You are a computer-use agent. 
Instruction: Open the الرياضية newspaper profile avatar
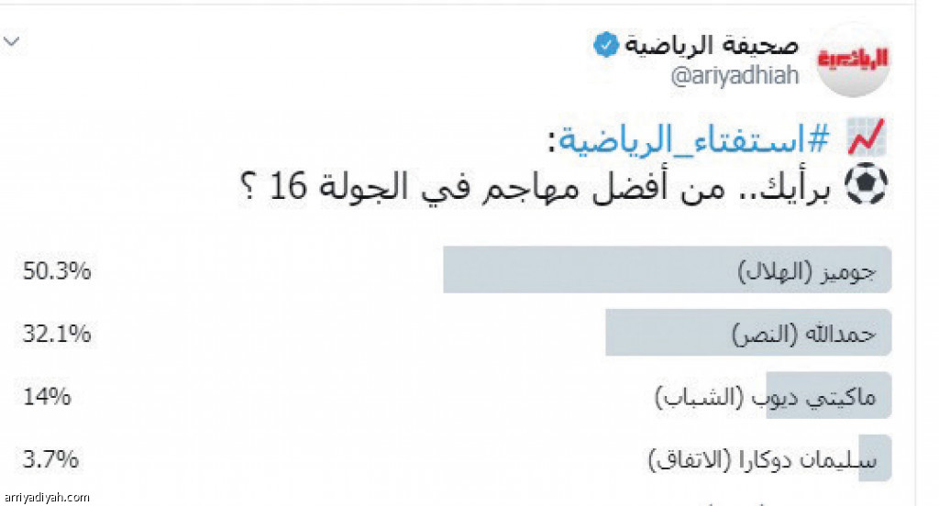853,60
